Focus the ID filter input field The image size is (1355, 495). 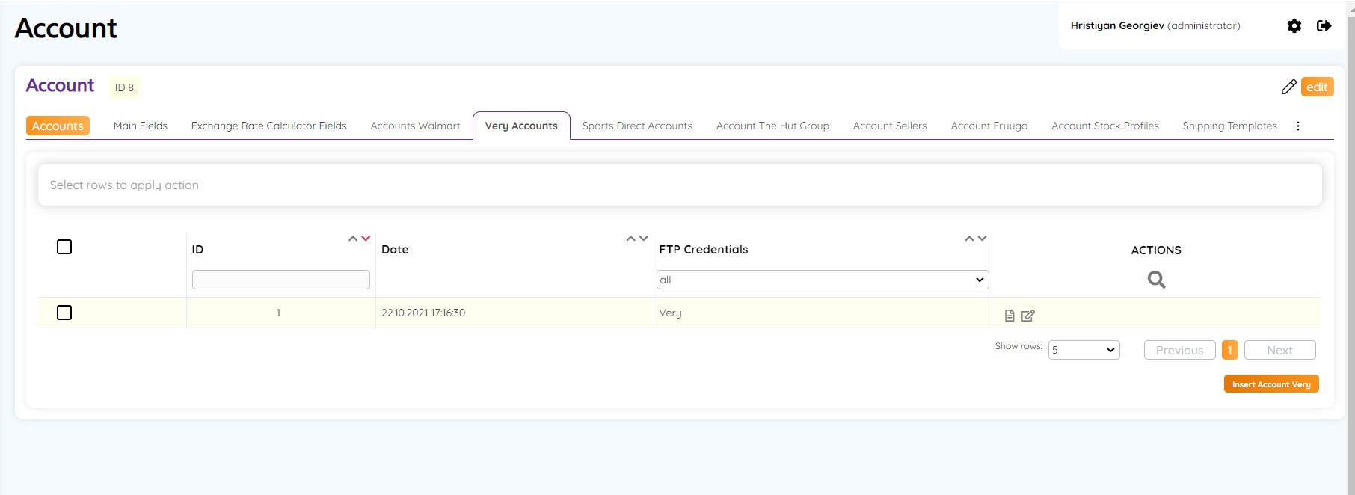point(281,280)
